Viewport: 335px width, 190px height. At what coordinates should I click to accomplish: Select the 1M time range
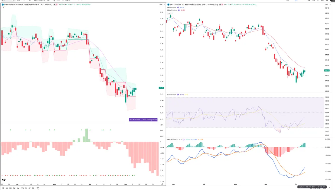coord(10,188)
